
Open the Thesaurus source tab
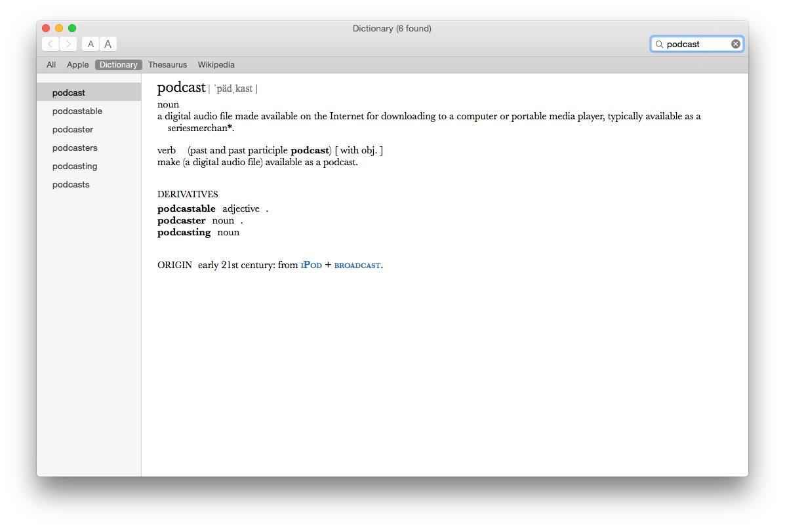(x=167, y=64)
